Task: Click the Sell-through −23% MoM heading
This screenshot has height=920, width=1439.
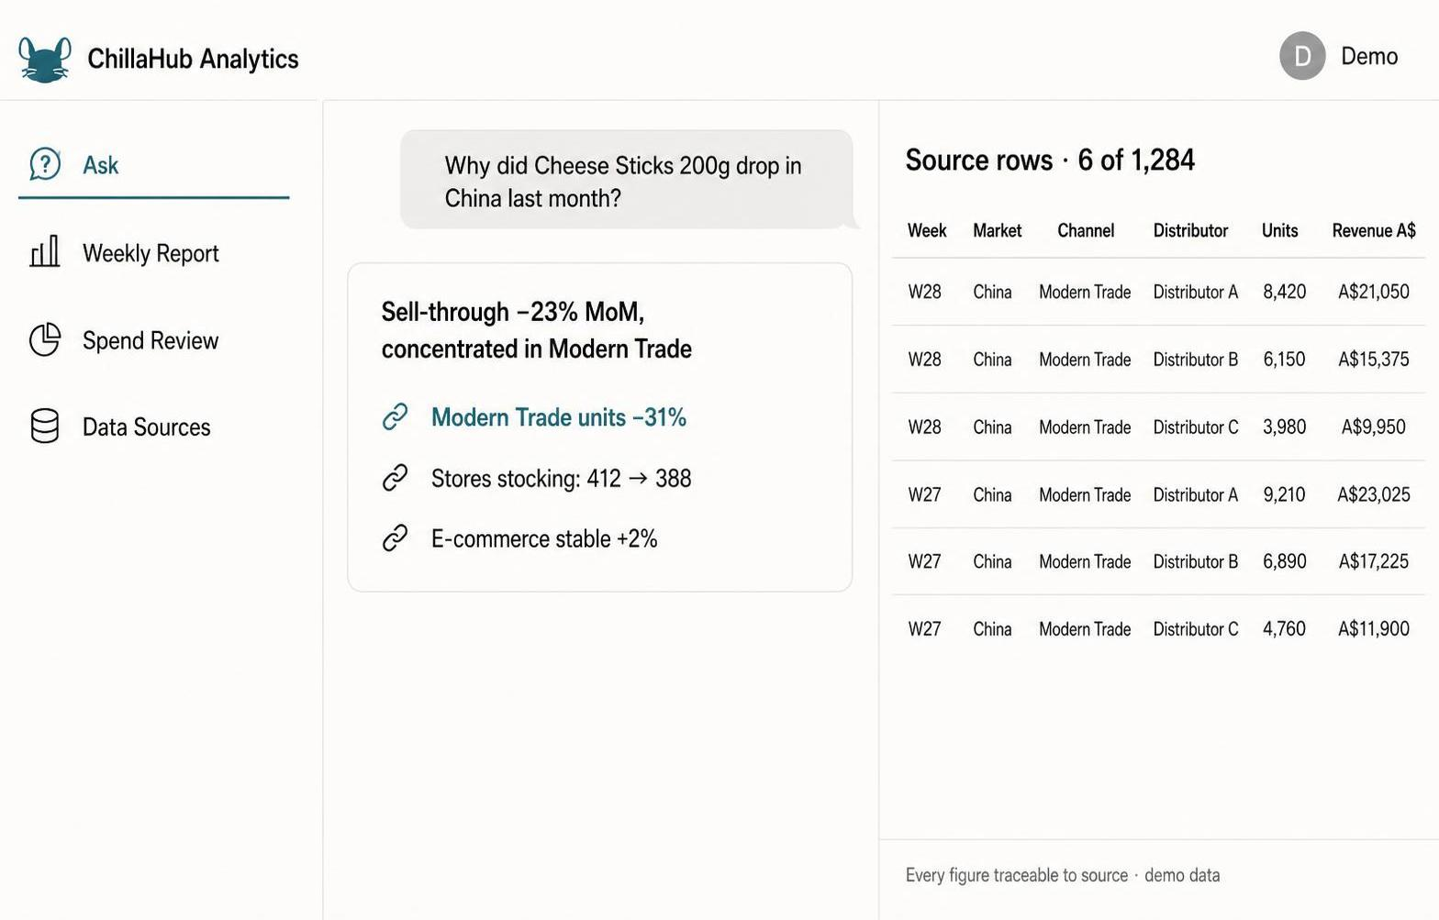Action: coord(536,330)
